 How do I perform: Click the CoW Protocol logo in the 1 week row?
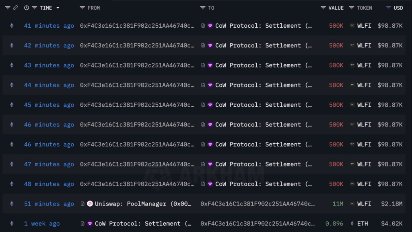tap(90, 224)
